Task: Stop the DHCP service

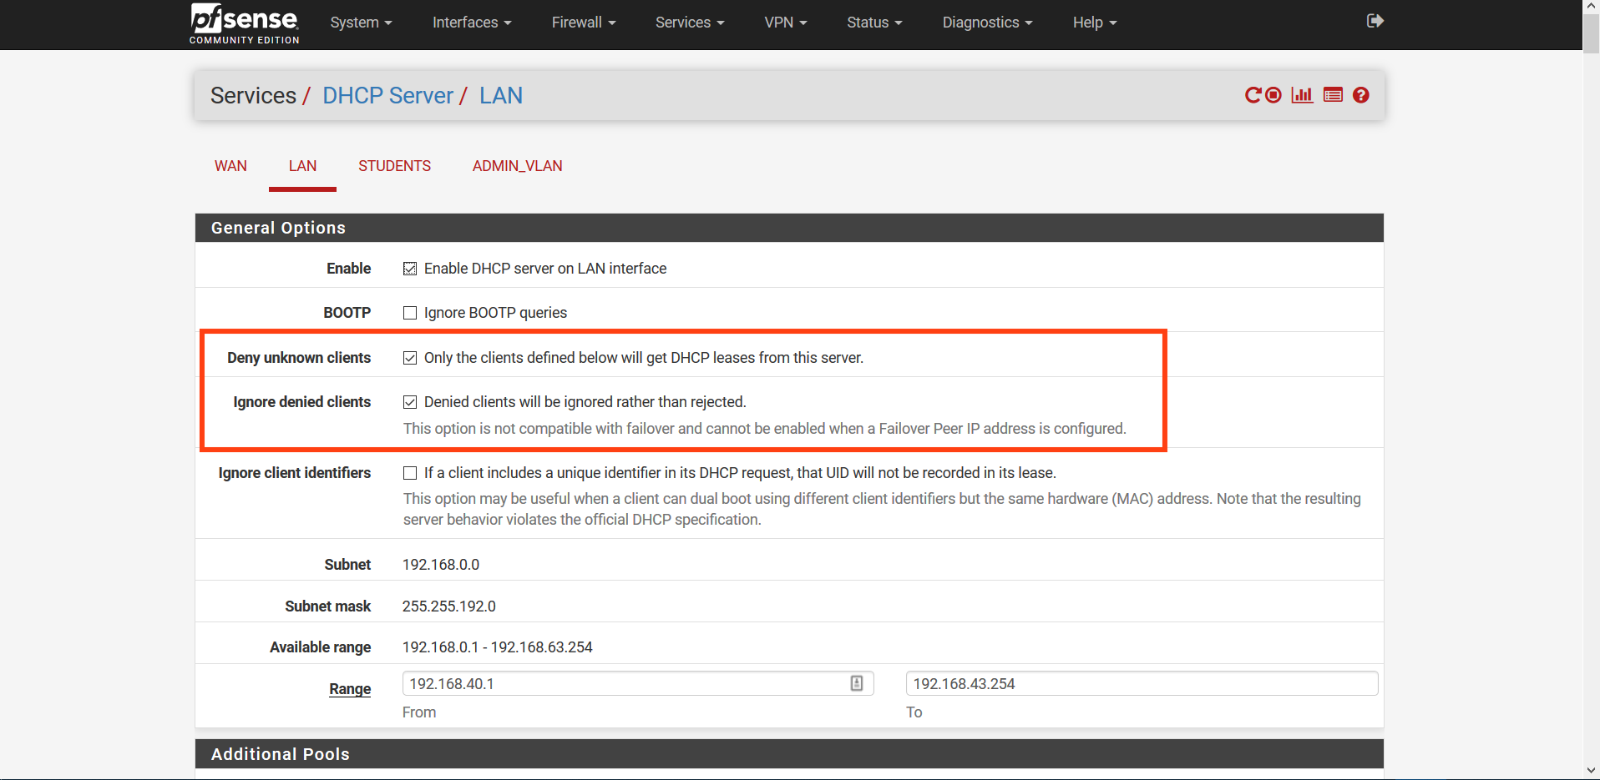Action: 1273,95
